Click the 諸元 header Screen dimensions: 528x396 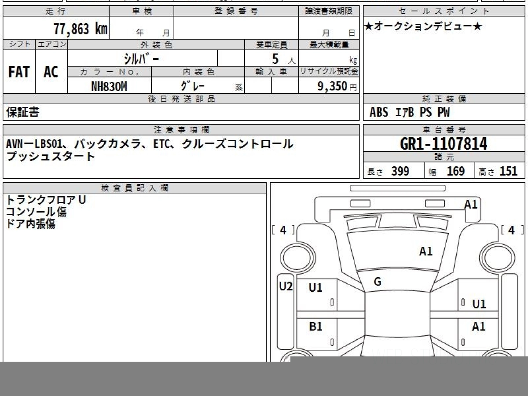point(444,157)
